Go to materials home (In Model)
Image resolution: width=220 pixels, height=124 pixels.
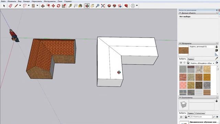tap(188, 63)
